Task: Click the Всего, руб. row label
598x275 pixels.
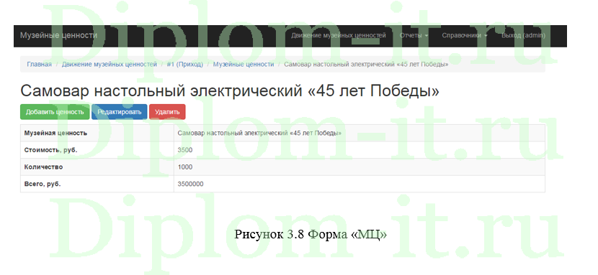Action: click(x=43, y=185)
